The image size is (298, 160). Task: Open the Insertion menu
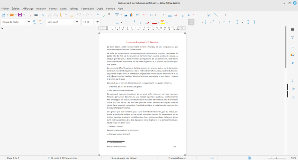pyautogui.click(x=41, y=8)
